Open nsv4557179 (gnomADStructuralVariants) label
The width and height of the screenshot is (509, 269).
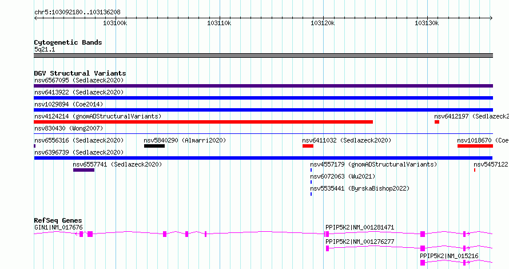[x=373, y=164]
